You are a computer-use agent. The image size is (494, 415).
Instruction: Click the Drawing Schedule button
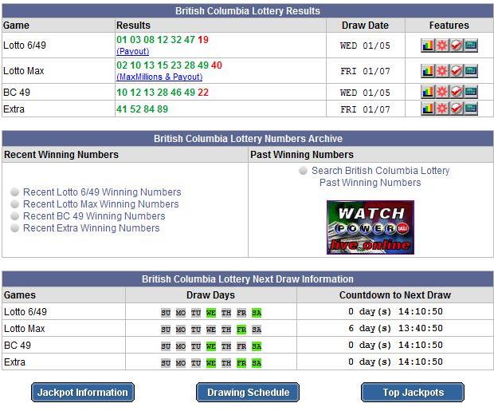click(x=248, y=393)
